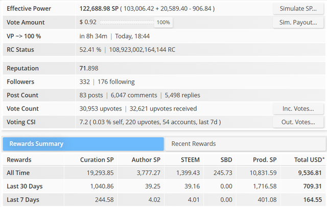Image resolution: width=327 pixels, height=207 pixels.
Task: Click All Time Prod. SP 10,831.59
Action: [263, 173]
